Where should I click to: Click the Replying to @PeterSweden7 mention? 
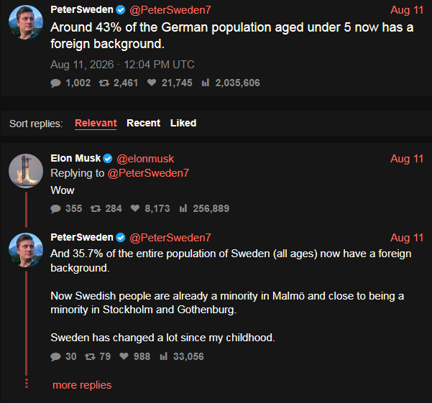(x=148, y=173)
